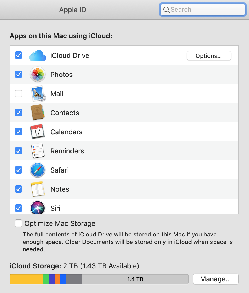This screenshot has height=293, width=249.
Task: Click the Optimize Mac Storage label
Action: click(60, 223)
